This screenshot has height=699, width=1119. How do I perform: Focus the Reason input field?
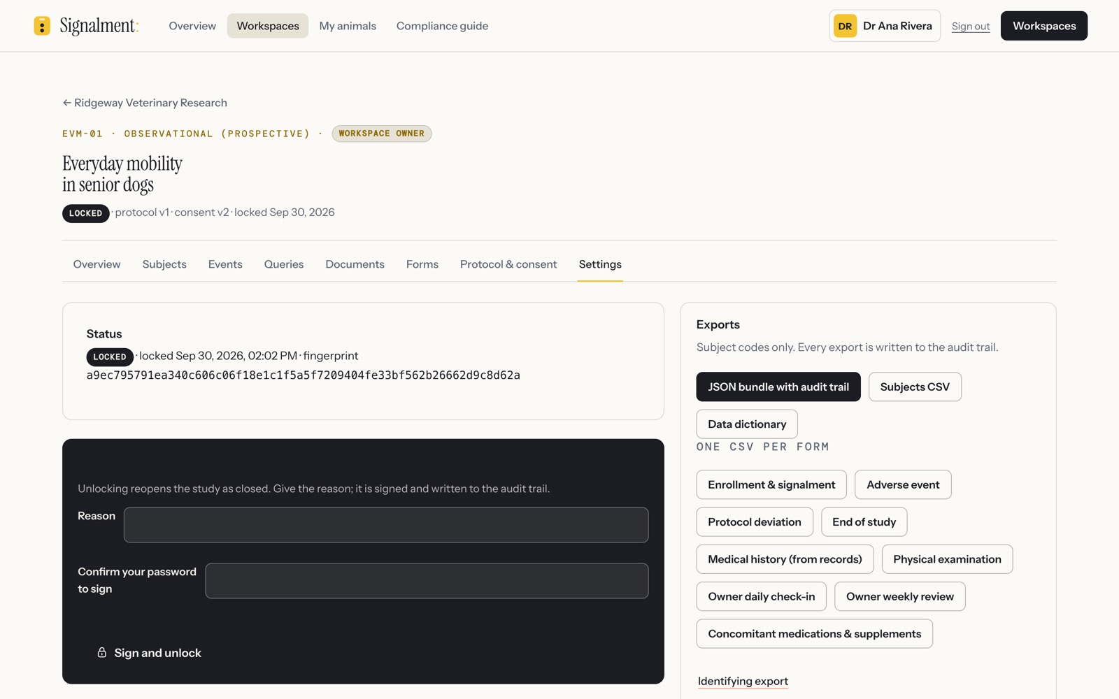386,525
